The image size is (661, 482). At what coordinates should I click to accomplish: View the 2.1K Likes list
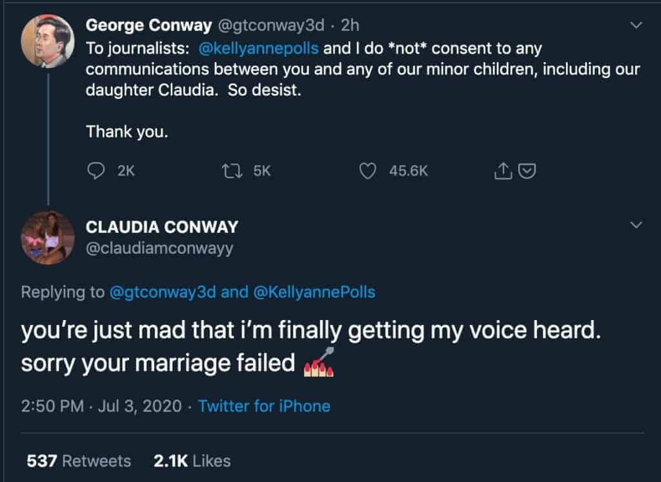[x=192, y=461]
